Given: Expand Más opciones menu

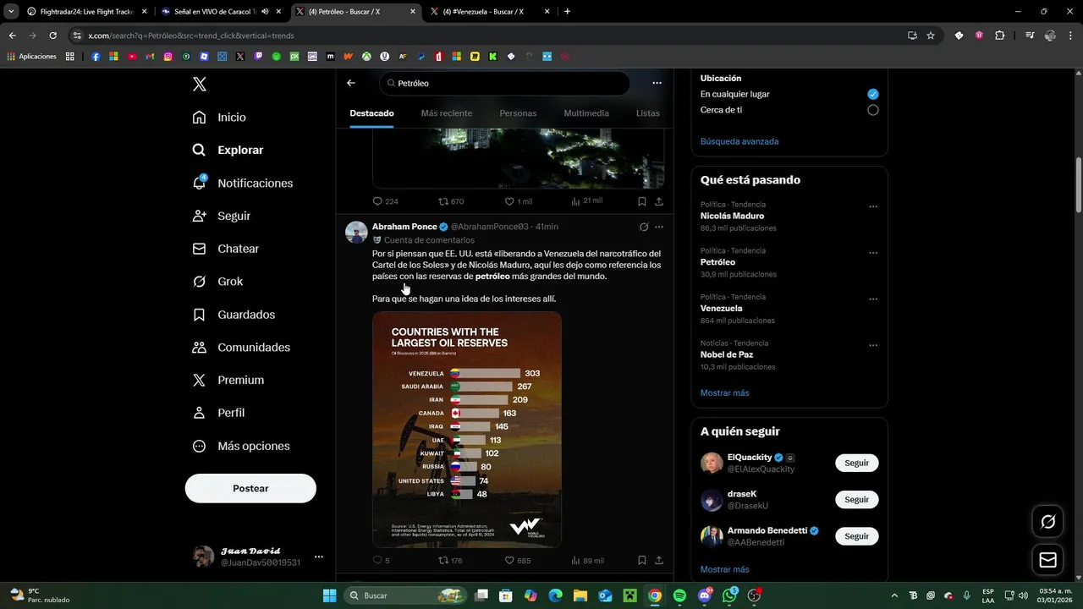Looking at the screenshot, I should coord(240,446).
